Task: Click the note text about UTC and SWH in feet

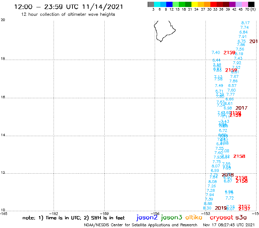Action: click(73, 218)
